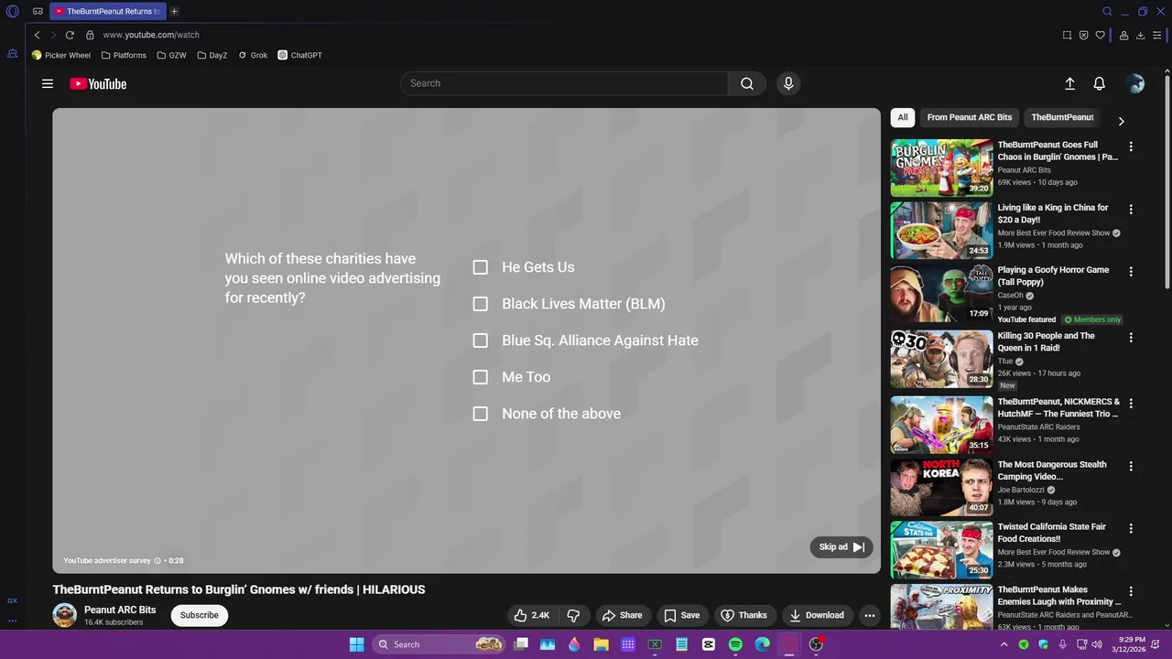Click the YouTube search magnifier button
The image size is (1172, 659).
coord(747,83)
